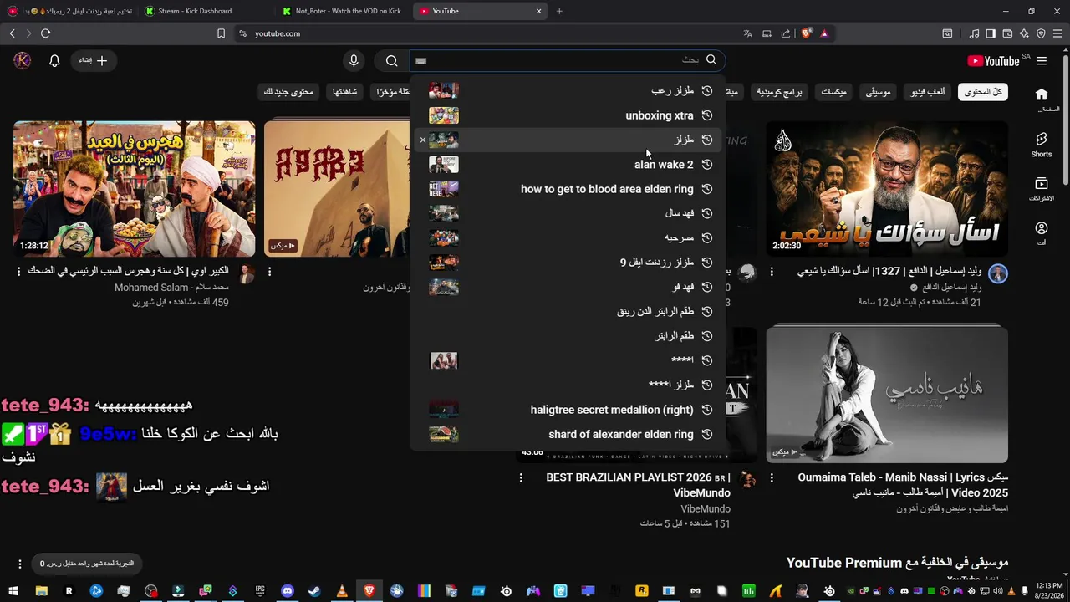Open the Windows Start menu
The height and width of the screenshot is (602, 1070).
coord(13,591)
